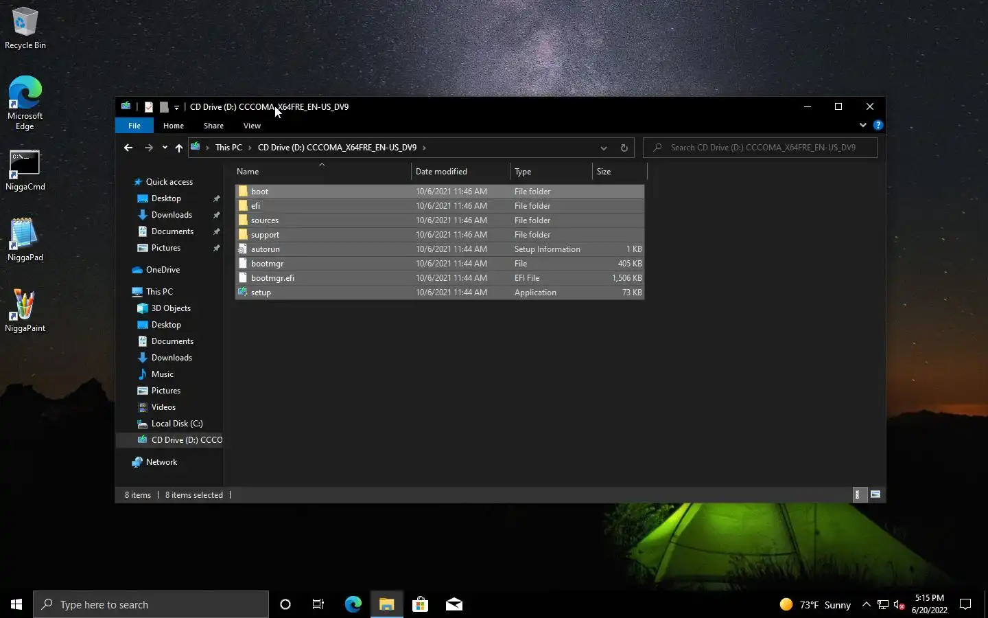This screenshot has width=988, height=618.
Task: Open pinned Documents under Quick access
Action: [172, 231]
